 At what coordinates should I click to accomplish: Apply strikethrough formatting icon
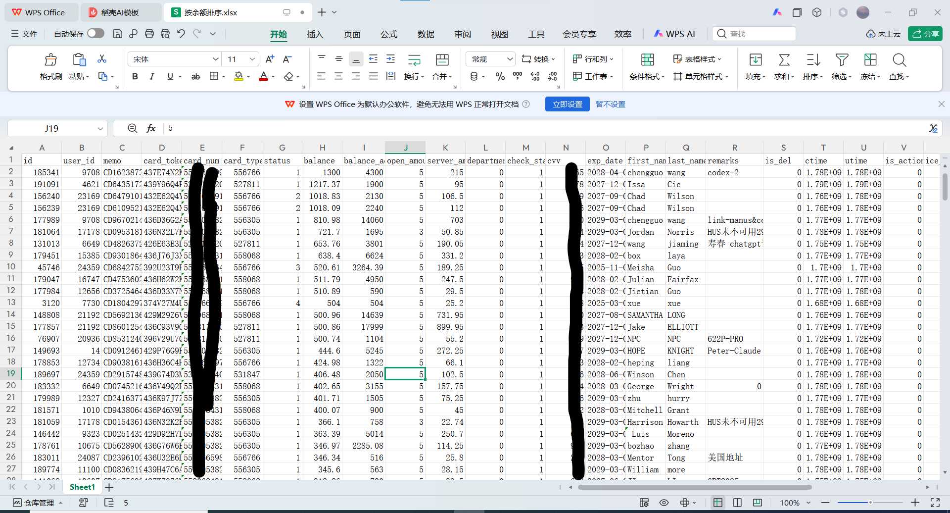(196, 76)
